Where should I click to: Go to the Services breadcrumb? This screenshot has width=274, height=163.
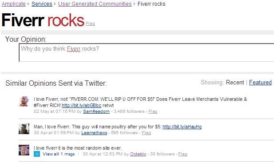(x=42, y=4)
